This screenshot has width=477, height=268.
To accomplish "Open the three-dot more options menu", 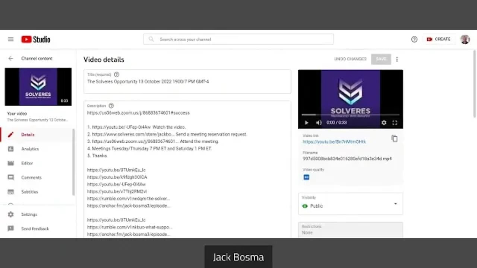I will [x=397, y=59].
